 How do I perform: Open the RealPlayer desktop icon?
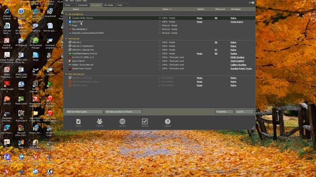tap(36, 26)
